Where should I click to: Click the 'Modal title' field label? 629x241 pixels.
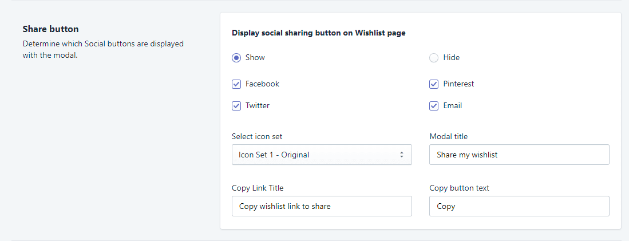449,136
